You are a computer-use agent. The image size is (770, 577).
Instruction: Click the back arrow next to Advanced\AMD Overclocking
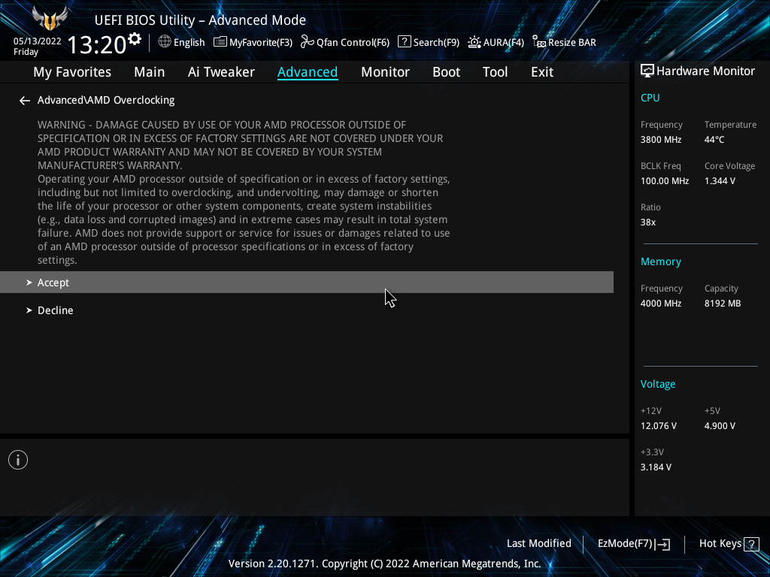[x=25, y=101]
